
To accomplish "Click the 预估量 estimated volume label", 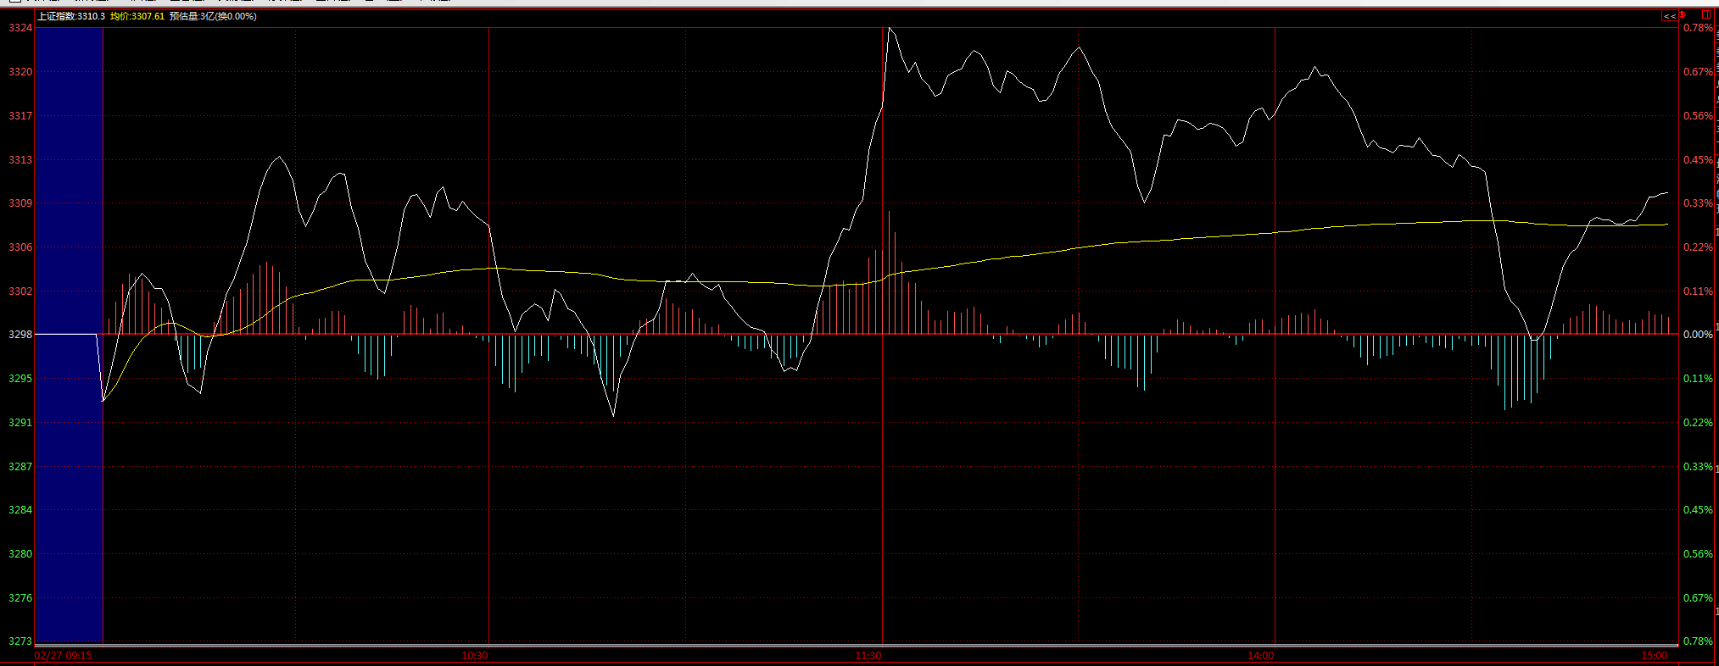I will coord(213,16).
